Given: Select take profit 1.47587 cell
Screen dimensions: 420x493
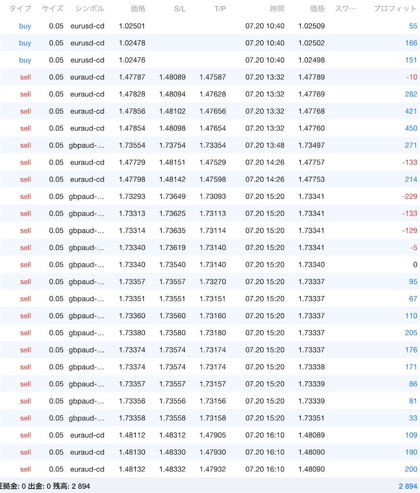Looking at the screenshot, I should tap(213, 77).
